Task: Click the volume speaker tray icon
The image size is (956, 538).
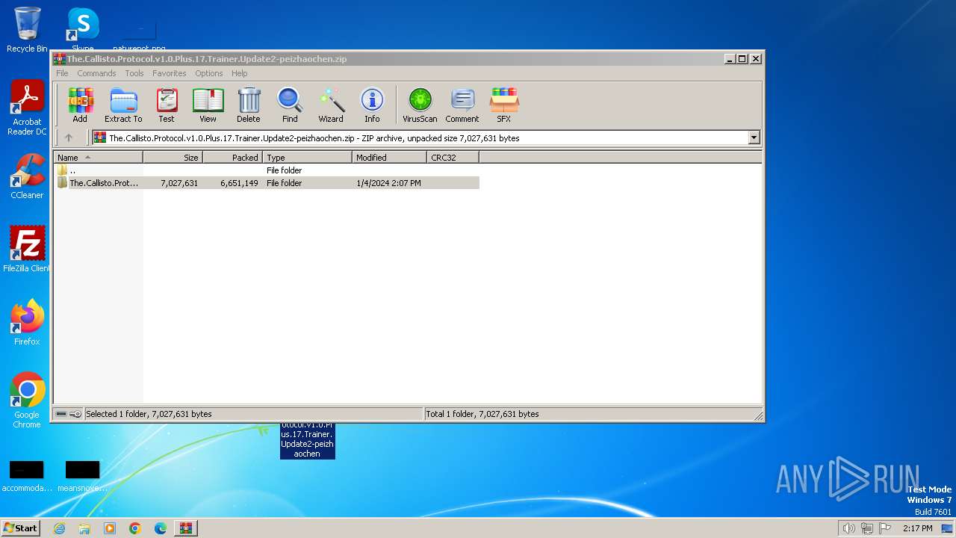Action: [848, 528]
